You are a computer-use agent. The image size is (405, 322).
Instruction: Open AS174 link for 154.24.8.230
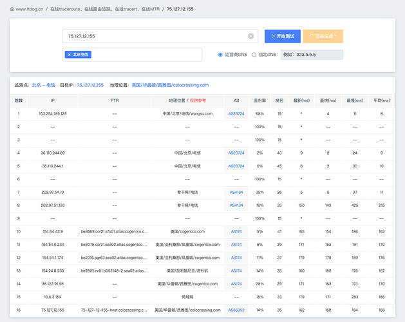(x=236, y=271)
